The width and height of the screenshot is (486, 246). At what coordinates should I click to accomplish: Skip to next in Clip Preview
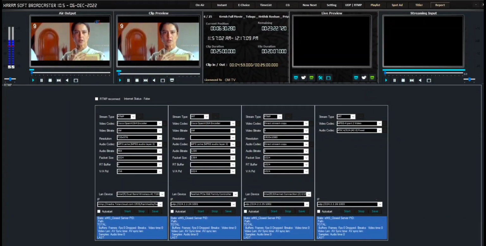point(146,81)
